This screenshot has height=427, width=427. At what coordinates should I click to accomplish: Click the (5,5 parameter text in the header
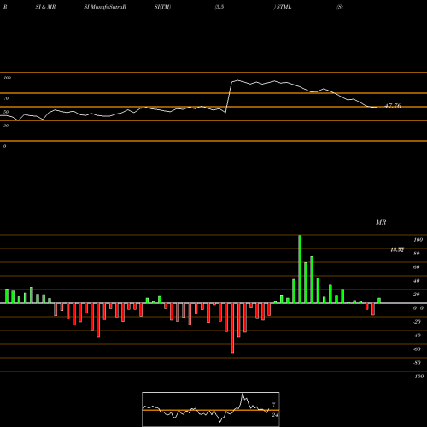coord(219,7)
